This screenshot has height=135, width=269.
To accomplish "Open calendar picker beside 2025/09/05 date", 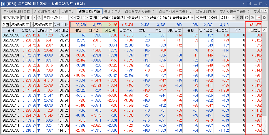I will click(x=23, y=18).
